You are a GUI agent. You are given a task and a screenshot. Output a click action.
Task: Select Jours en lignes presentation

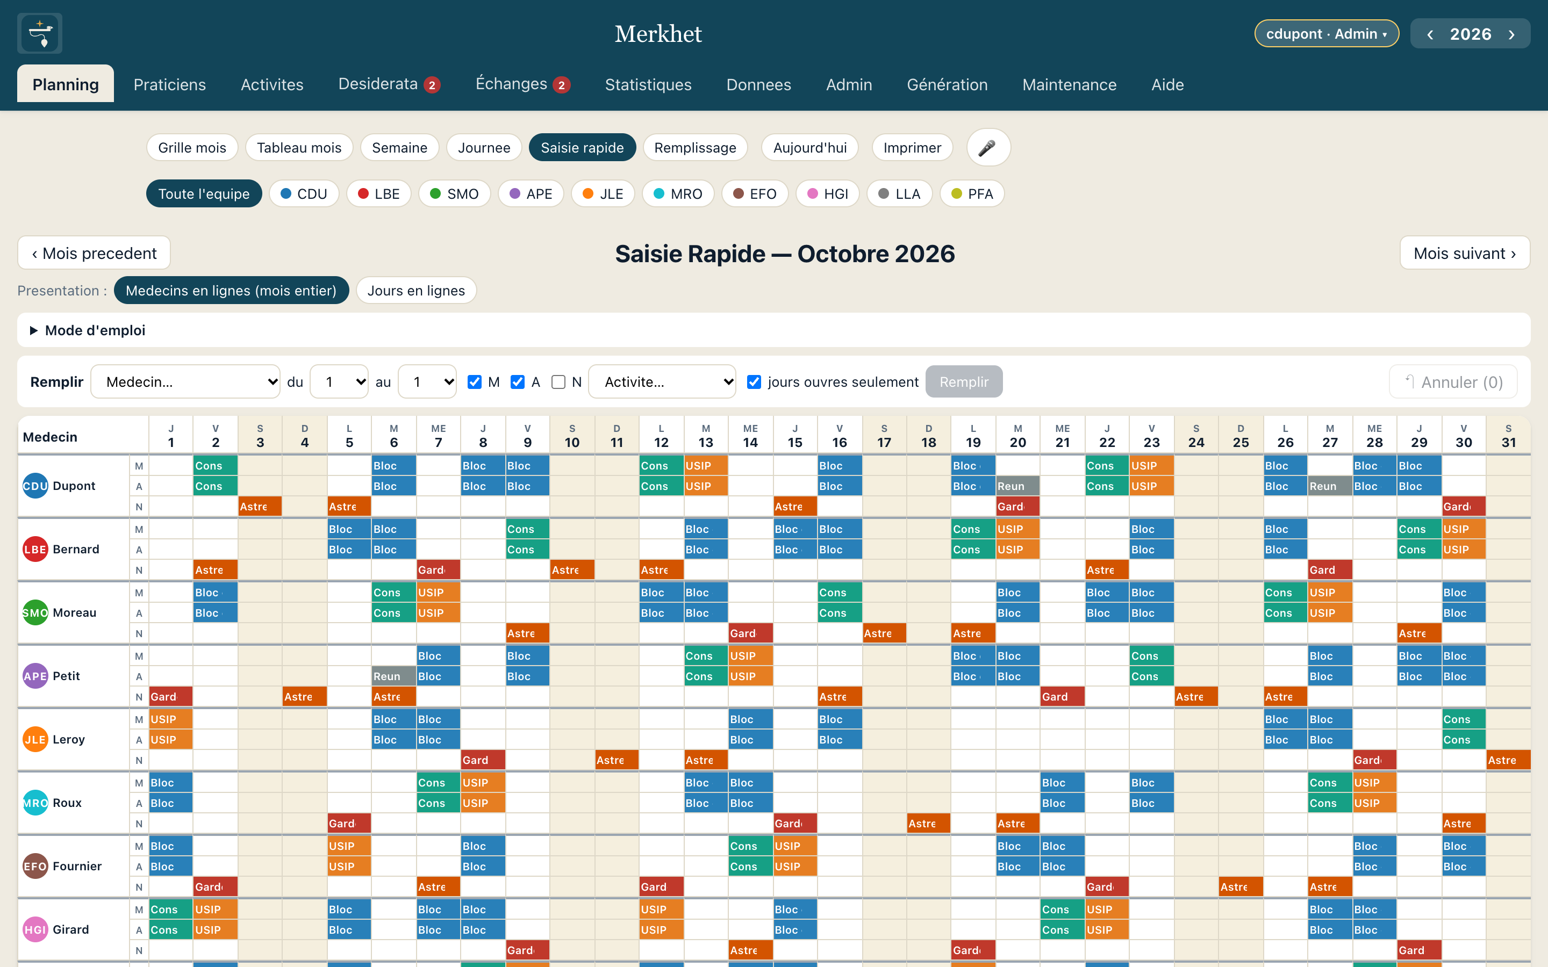click(416, 290)
